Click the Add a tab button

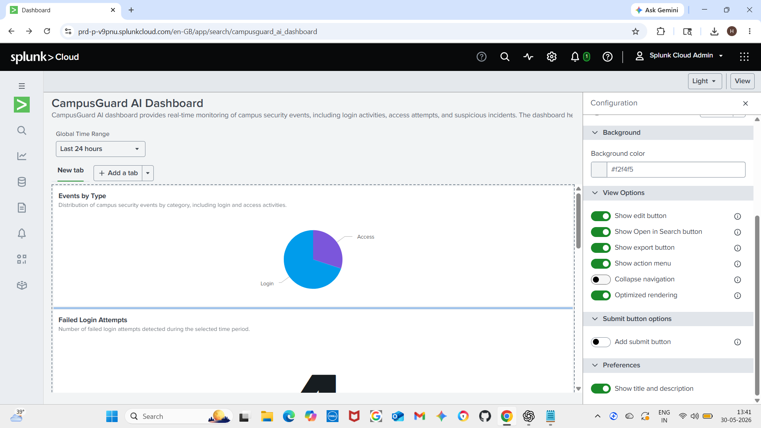point(118,173)
